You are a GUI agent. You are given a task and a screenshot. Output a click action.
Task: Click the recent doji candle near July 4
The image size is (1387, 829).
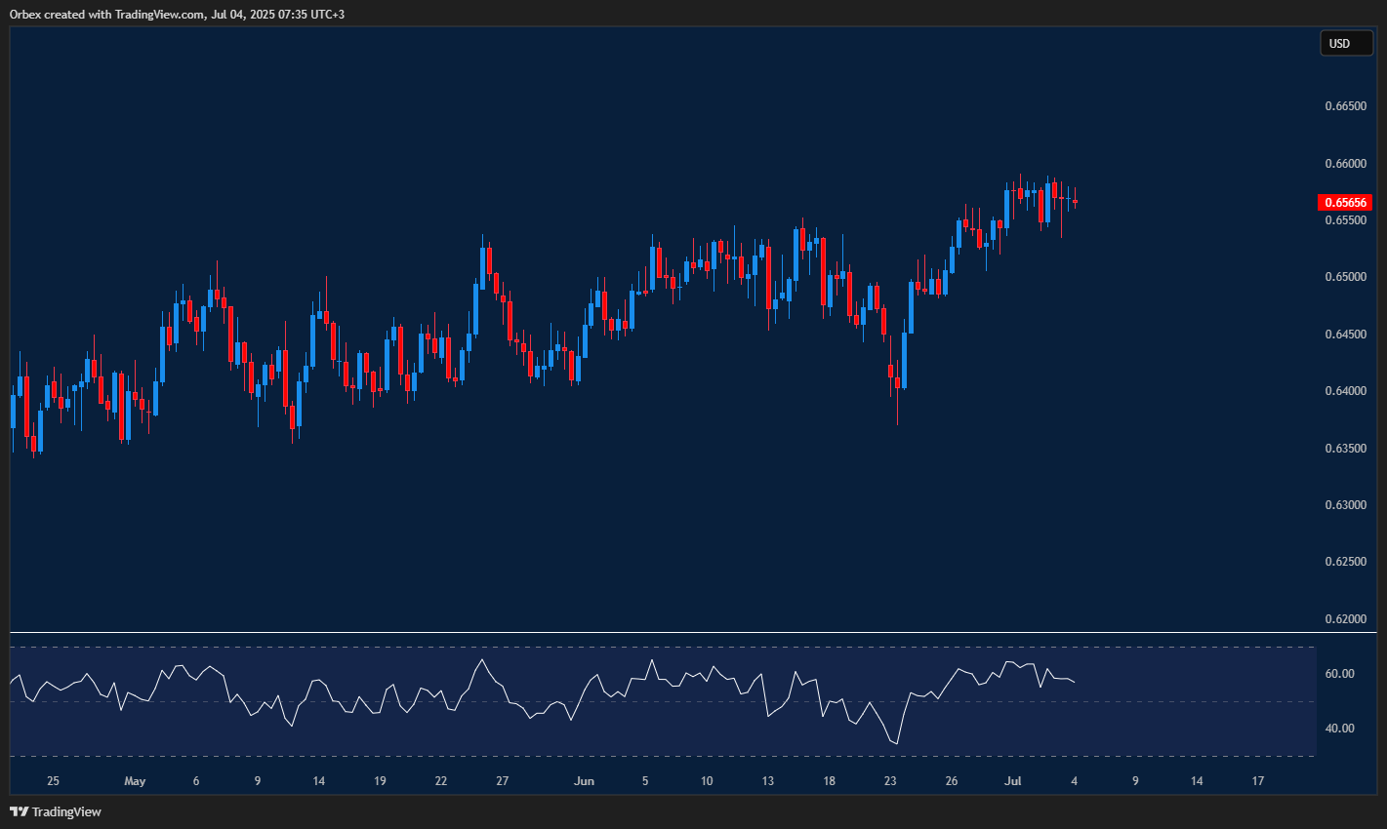1074,200
